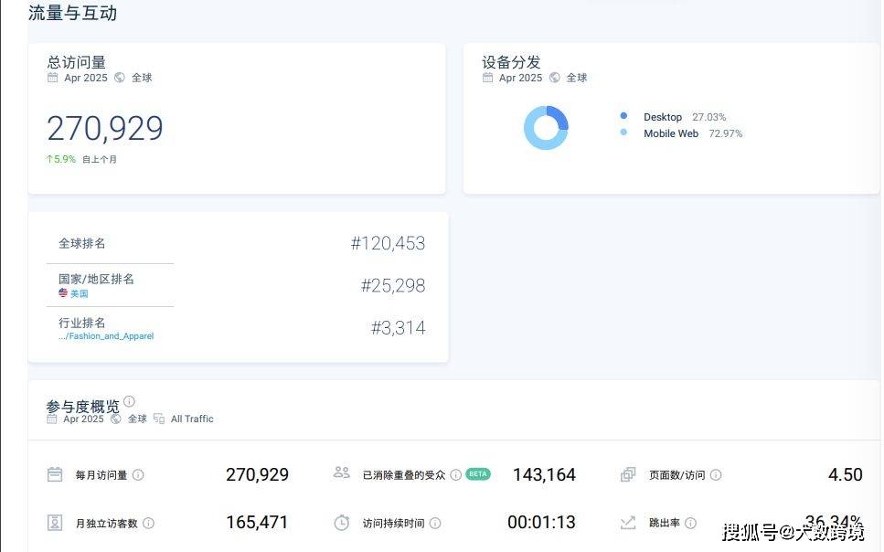
Task: Click the industry rank value #3,314
Action: [398, 327]
